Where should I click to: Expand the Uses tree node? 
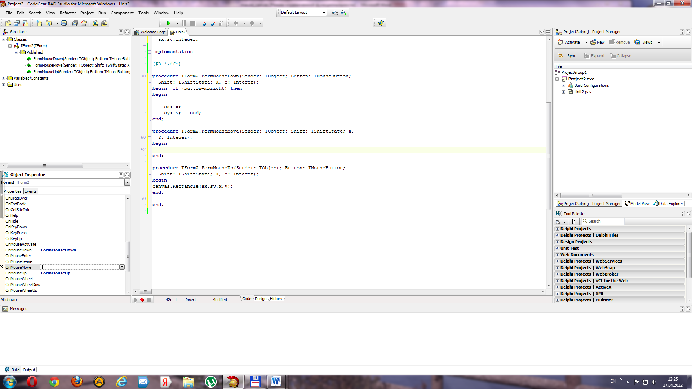click(x=4, y=85)
